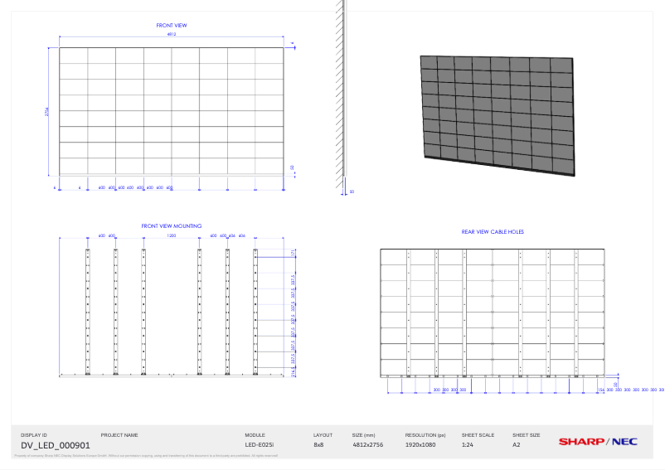
Task: Click the 2756 vertical height dimension
Action: (48, 111)
